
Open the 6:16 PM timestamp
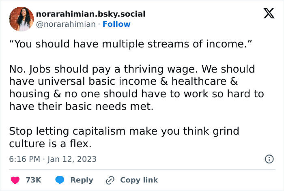[x=24, y=159]
